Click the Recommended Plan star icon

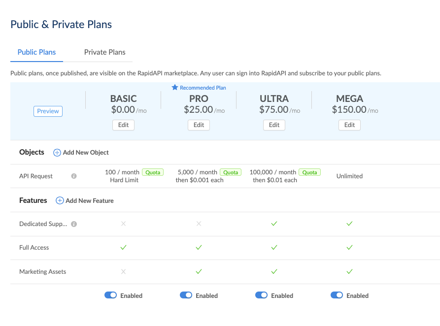coord(174,88)
